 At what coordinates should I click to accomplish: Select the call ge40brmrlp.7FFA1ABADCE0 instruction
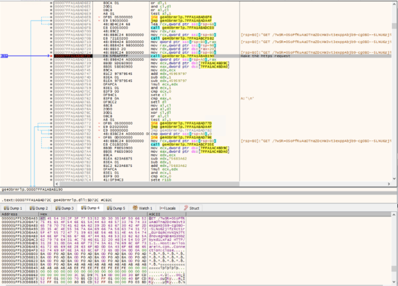point(182,28)
